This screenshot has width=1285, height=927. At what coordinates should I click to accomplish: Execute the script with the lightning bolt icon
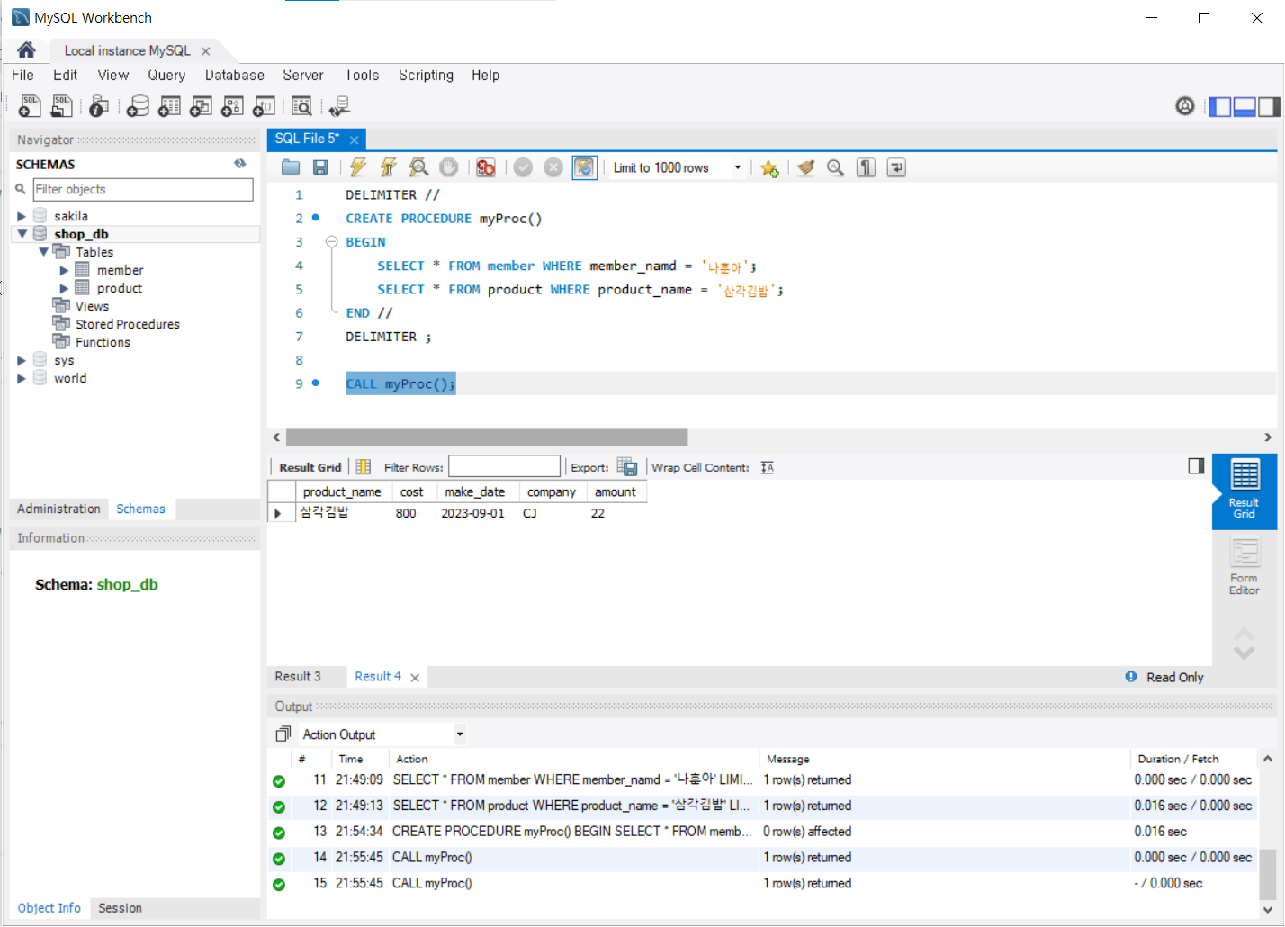click(x=358, y=167)
